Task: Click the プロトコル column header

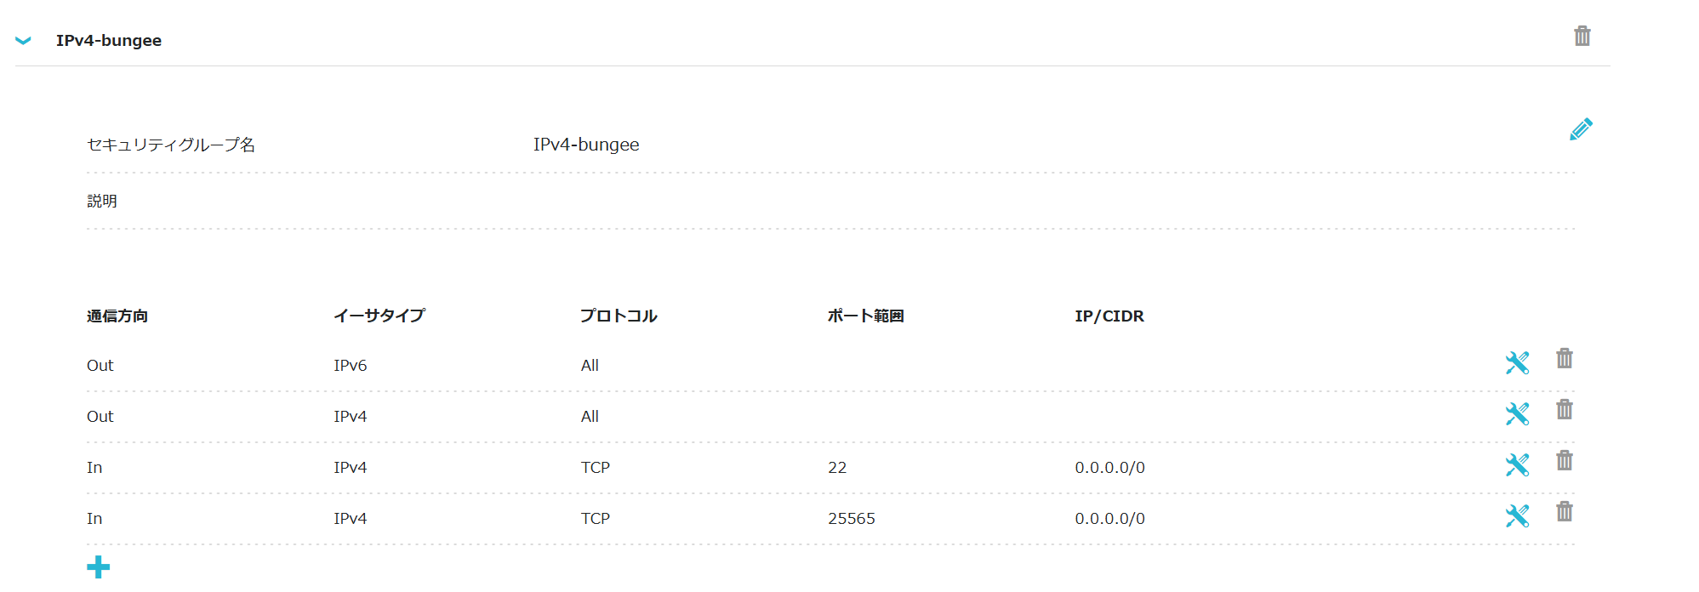Action: click(x=619, y=316)
